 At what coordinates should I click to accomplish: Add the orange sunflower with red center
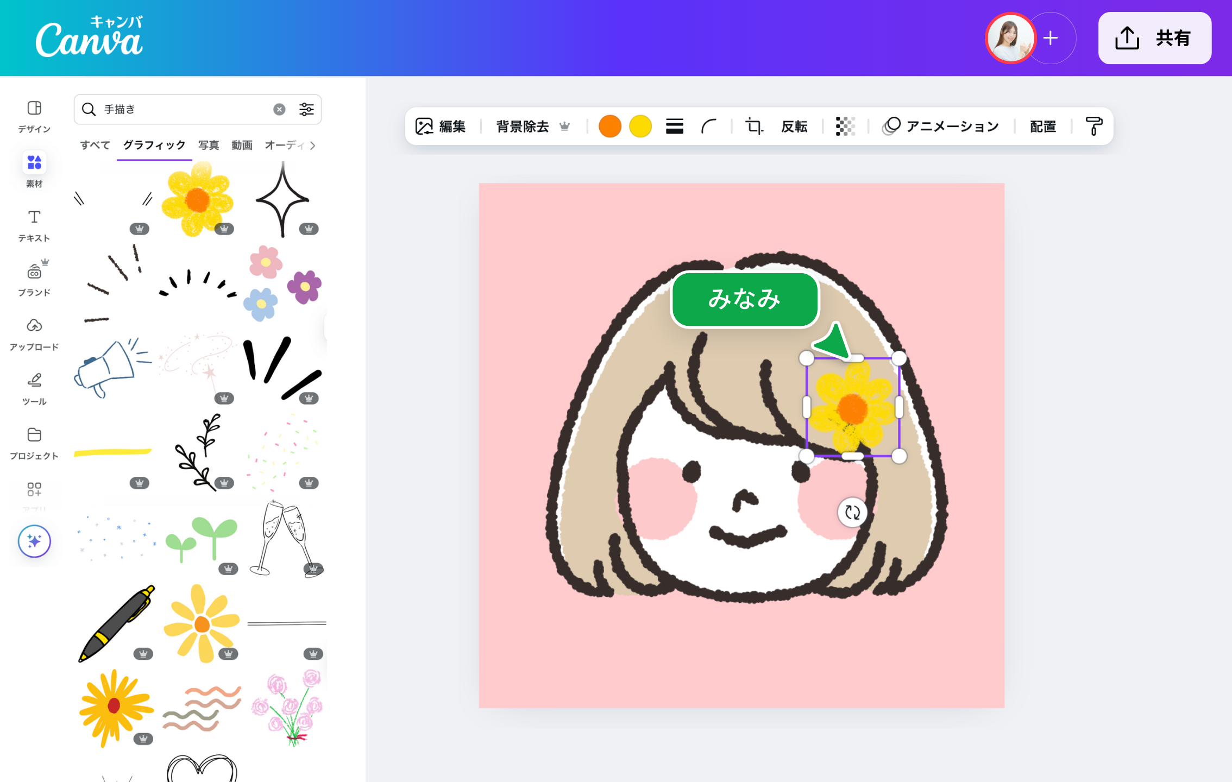(x=116, y=708)
